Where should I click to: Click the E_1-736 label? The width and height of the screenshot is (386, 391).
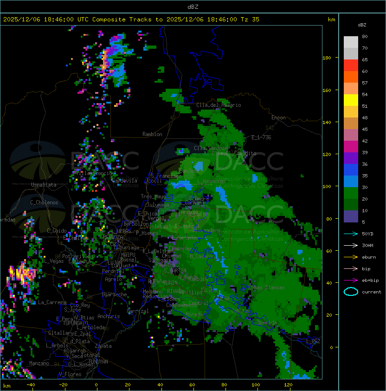(261, 137)
